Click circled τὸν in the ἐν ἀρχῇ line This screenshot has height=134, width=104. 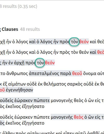[41, 63]
